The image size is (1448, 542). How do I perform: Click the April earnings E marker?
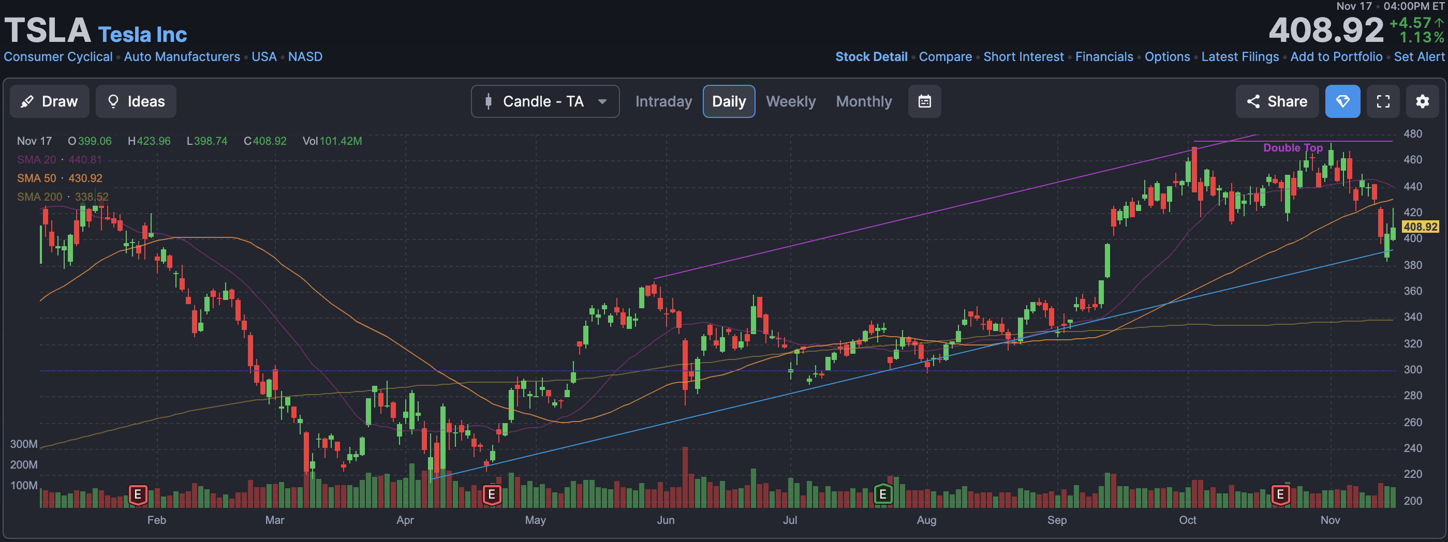pos(492,495)
